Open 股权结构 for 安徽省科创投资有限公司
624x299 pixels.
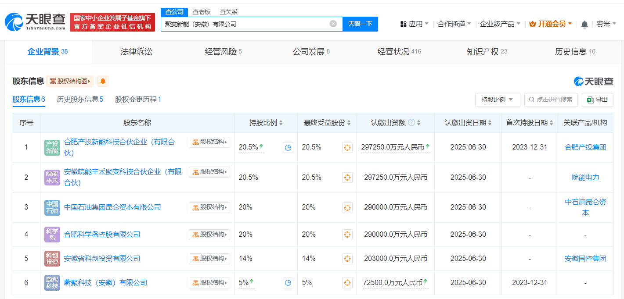tap(209, 259)
